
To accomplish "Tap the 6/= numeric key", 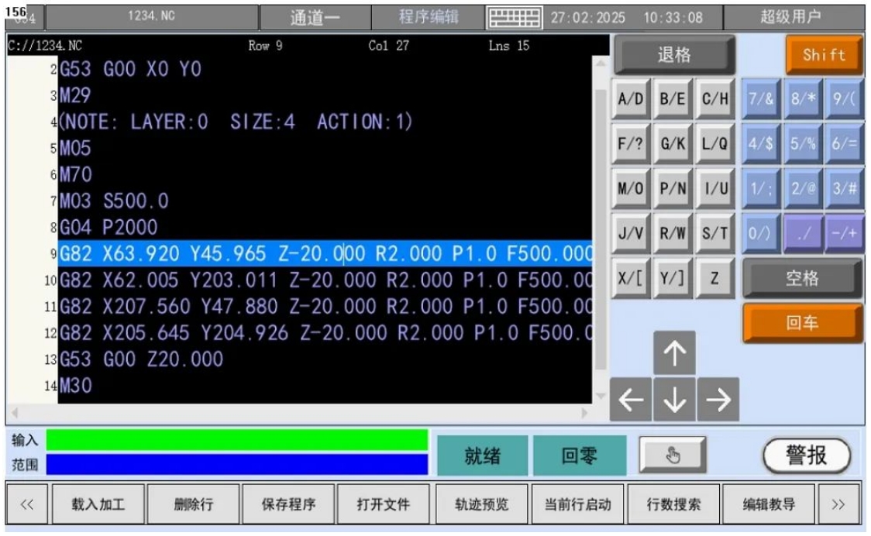I will click(845, 144).
